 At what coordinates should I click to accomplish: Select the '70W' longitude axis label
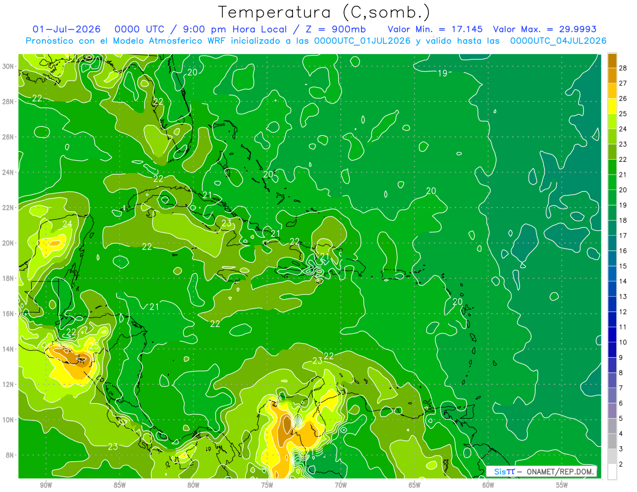coord(341,485)
